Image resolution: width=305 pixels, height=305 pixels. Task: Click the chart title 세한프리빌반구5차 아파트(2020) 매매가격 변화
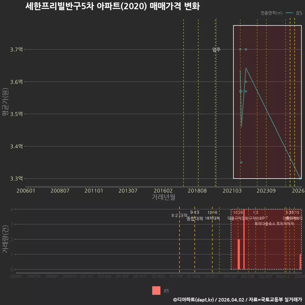click(x=112, y=6)
